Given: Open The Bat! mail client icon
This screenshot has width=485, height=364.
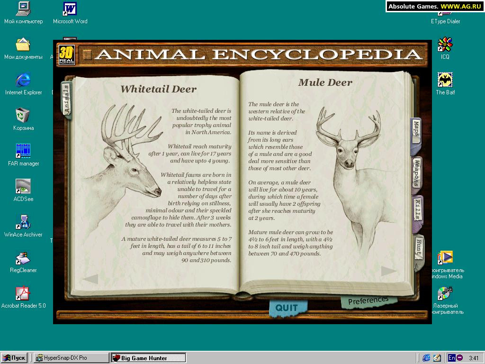Looking at the screenshot, I should click(x=445, y=84).
